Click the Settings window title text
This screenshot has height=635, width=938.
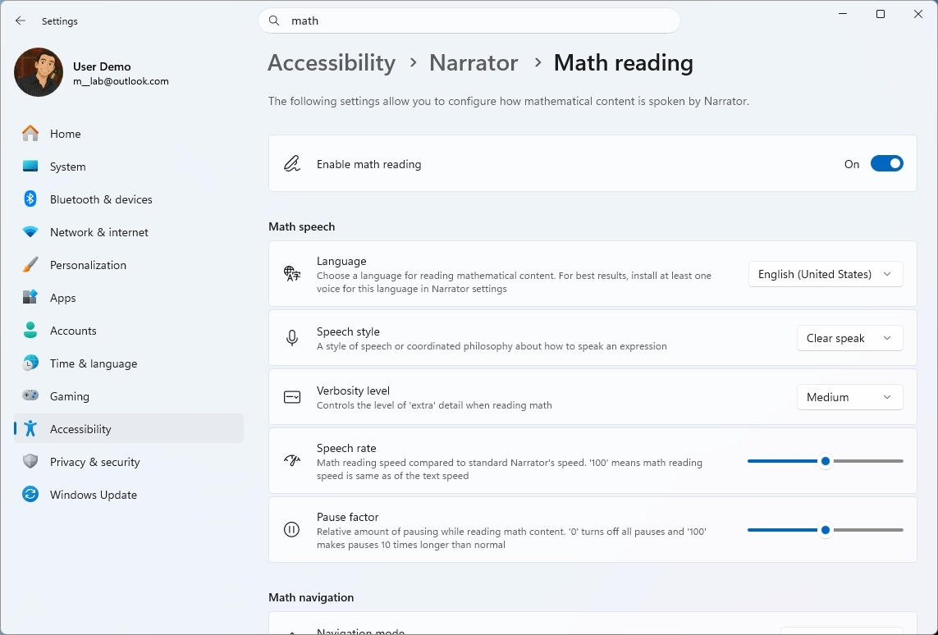(x=60, y=21)
